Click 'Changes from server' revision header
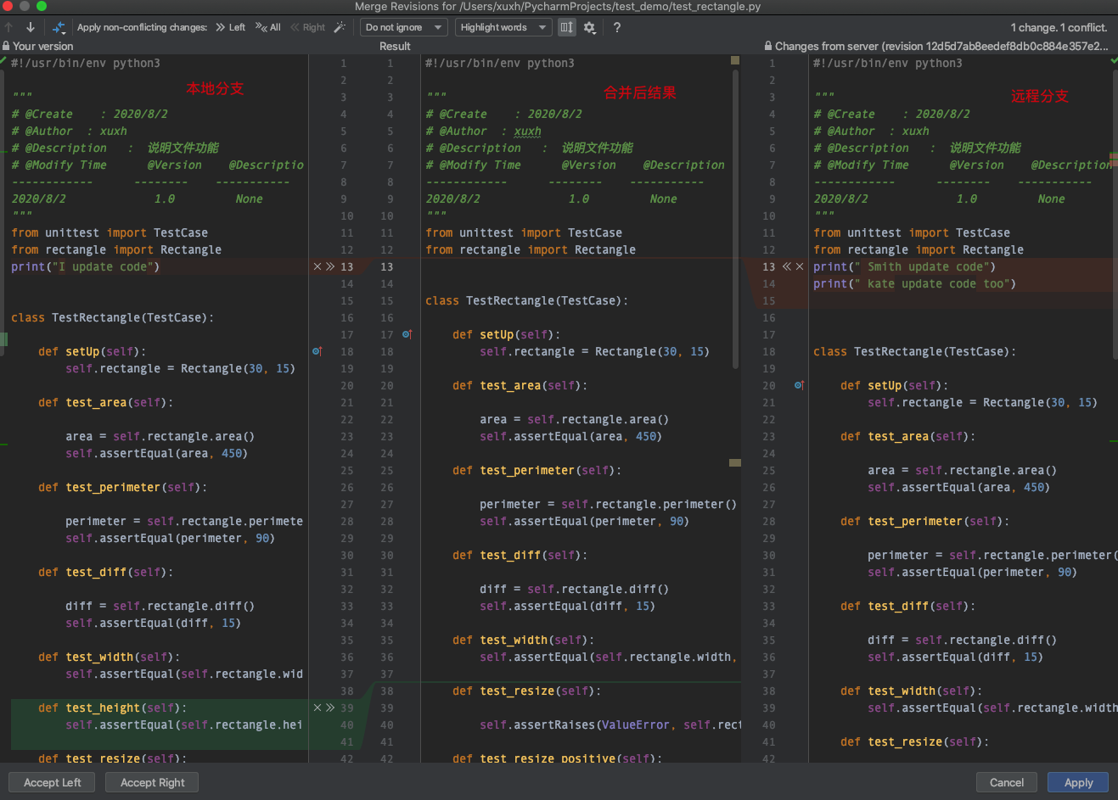The image size is (1118, 800). (x=941, y=46)
